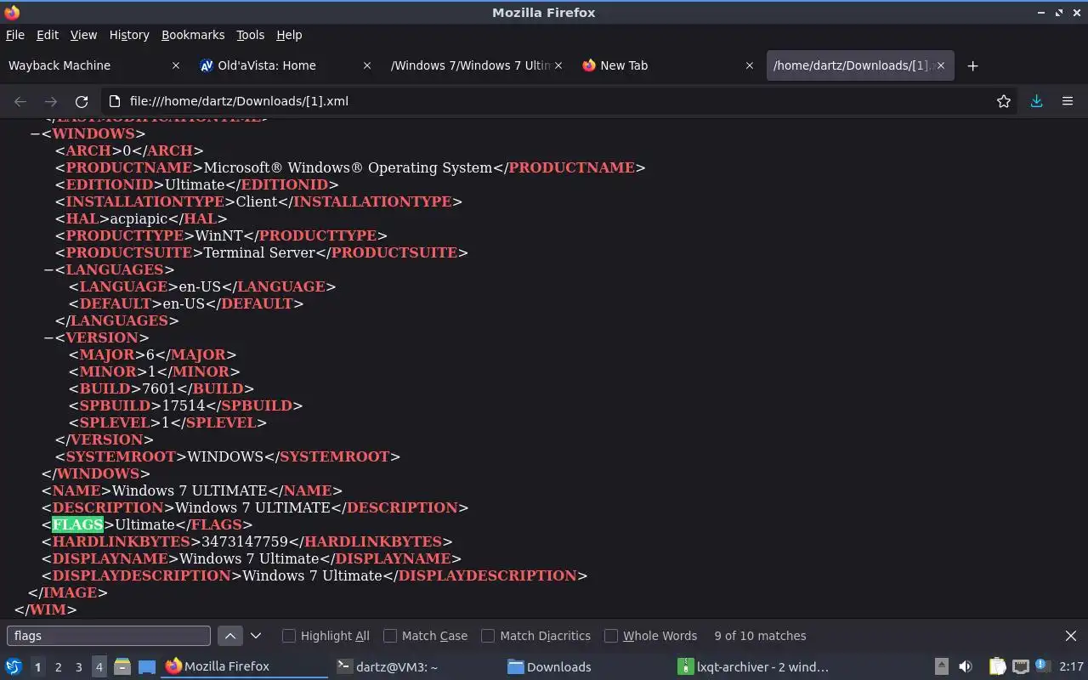This screenshot has height=680, width=1088.
Task: Find the next match using the down arrow
Action: [x=256, y=636]
